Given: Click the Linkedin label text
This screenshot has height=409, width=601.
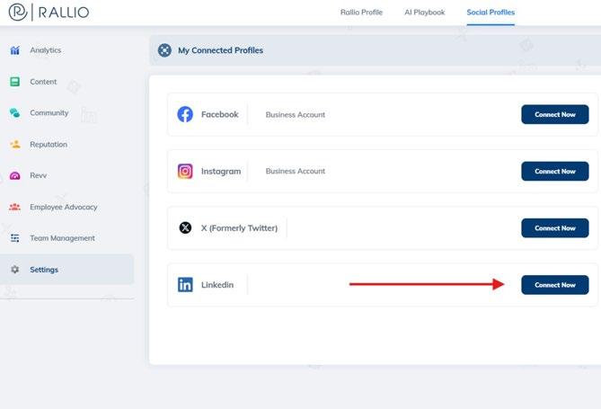Looking at the screenshot, I should [x=217, y=285].
